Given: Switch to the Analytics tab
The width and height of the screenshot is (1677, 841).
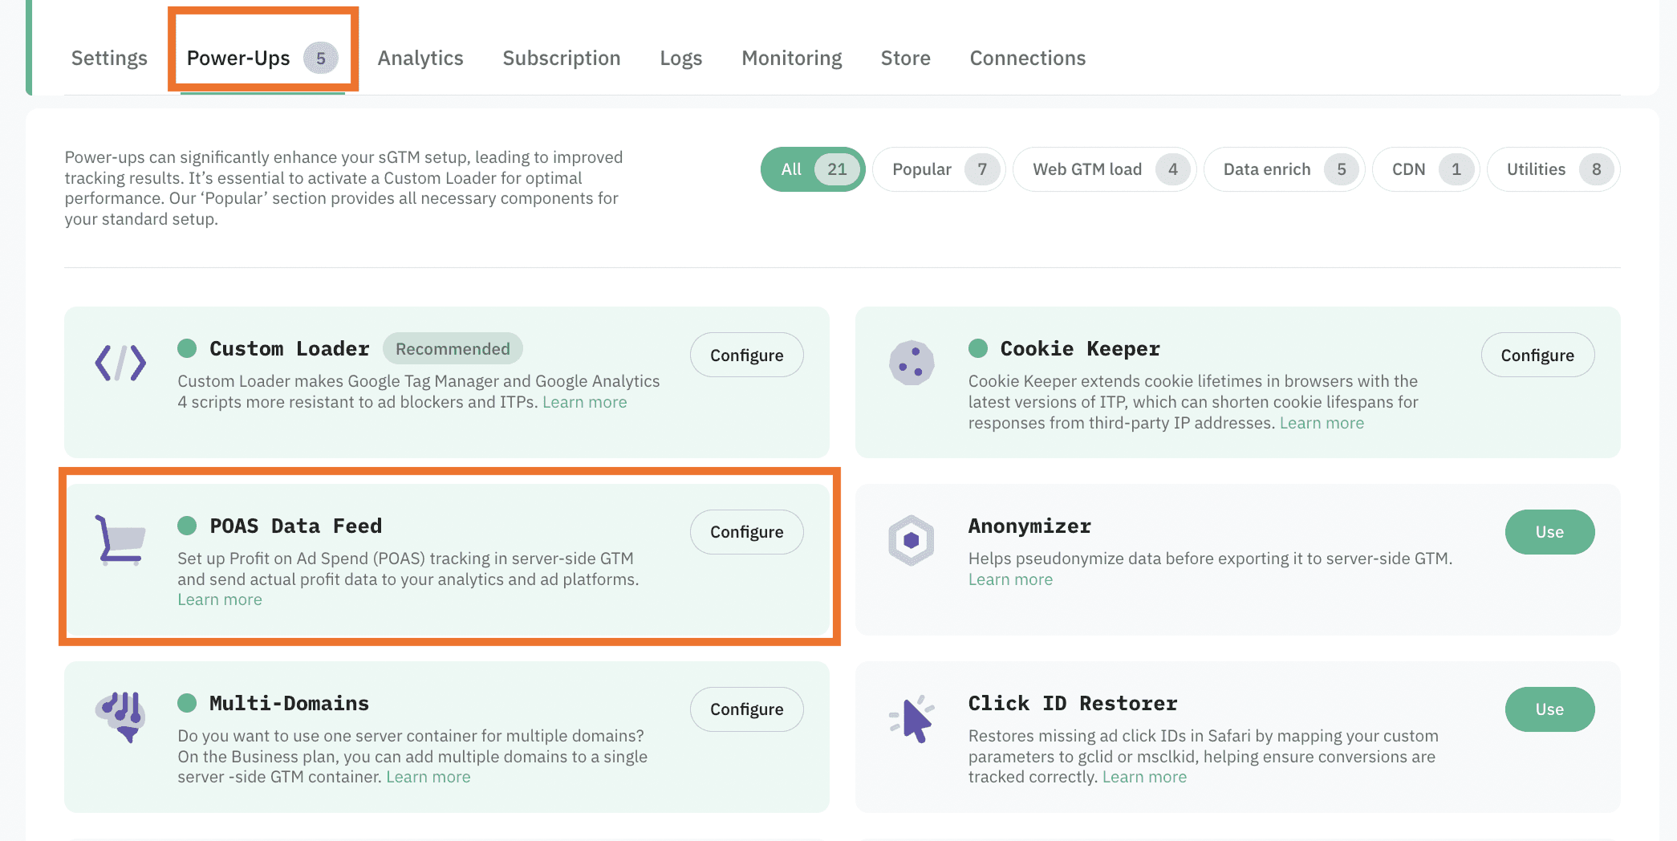Looking at the screenshot, I should click(x=420, y=59).
